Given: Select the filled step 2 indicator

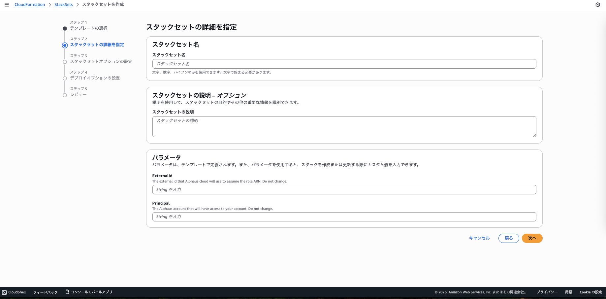Looking at the screenshot, I should [x=65, y=45].
